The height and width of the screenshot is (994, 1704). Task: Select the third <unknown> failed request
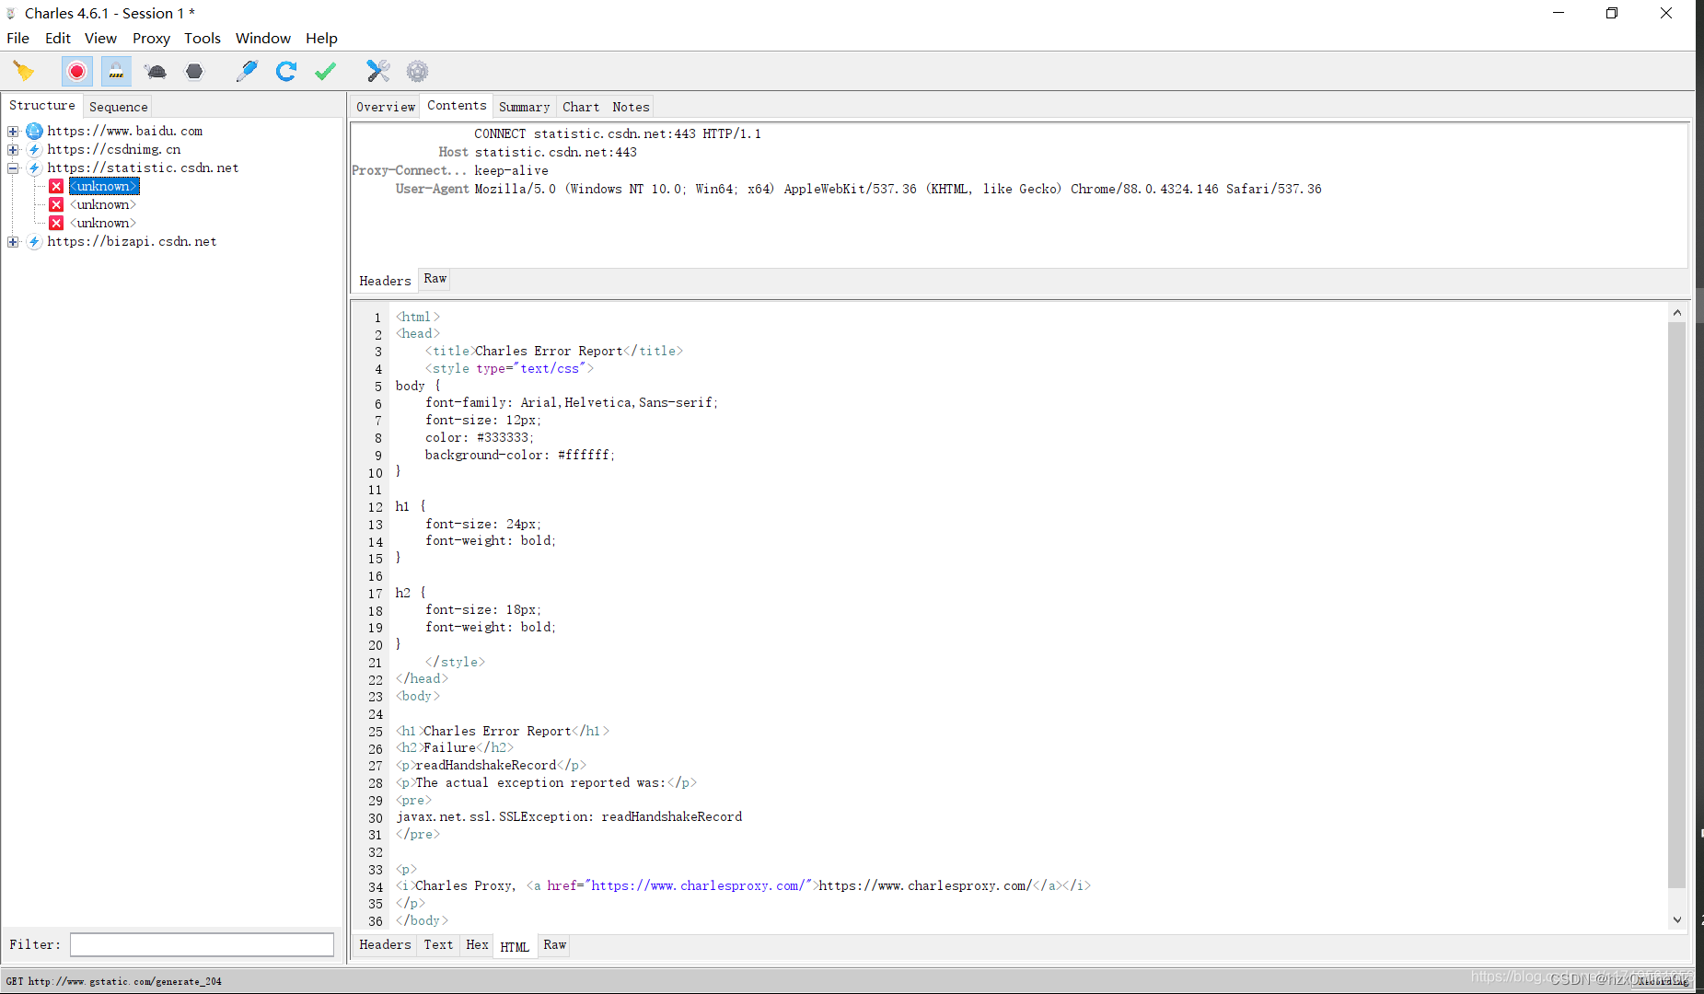pyautogui.click(x=103, y=223)
